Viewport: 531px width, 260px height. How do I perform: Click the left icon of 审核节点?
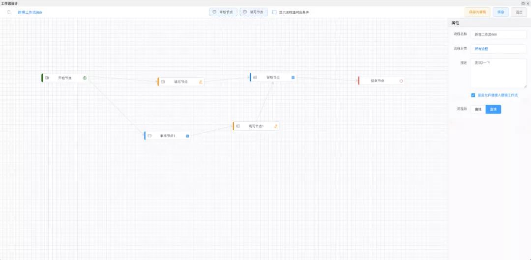pos(255,77)
